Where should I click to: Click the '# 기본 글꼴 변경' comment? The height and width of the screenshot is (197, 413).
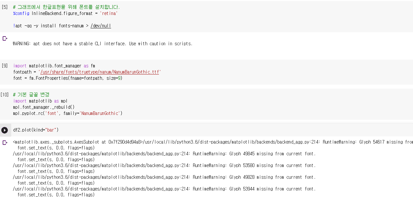click(31, 95)
